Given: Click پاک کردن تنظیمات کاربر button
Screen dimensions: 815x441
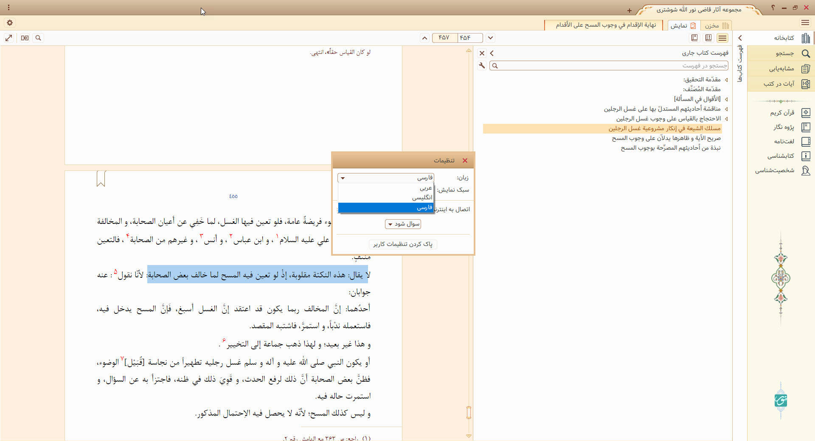Looking at the screenshot, I should (403, 244).
